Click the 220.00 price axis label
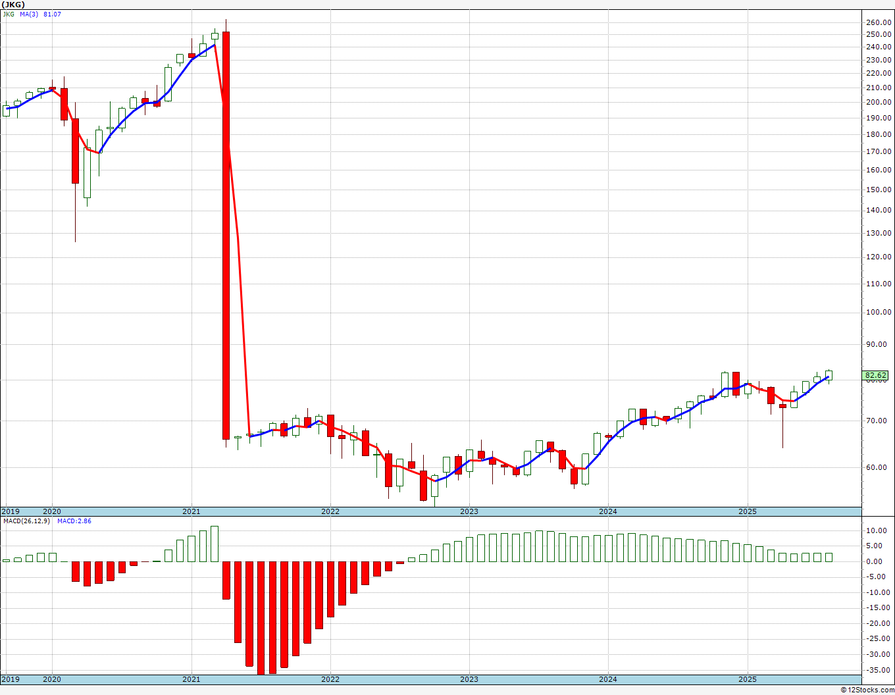The image size is (895, 695). pyautogui.click(x=879, y=73)
